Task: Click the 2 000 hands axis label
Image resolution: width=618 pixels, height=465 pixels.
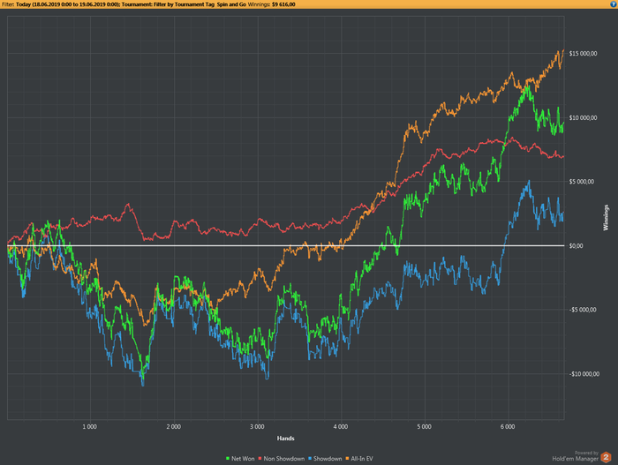Action: point(173,427)
